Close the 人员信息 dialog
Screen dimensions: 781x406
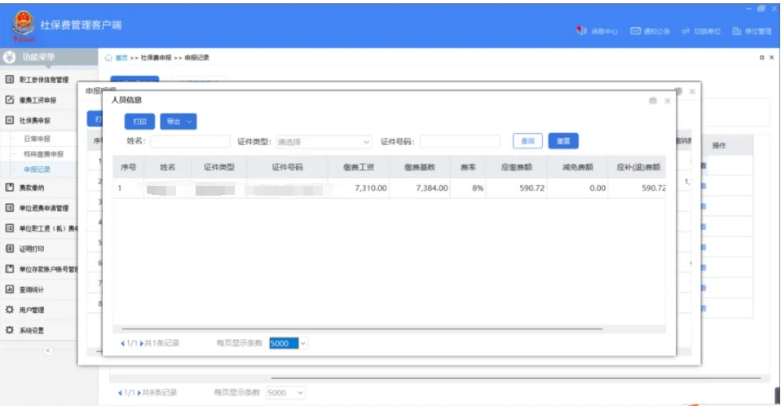coord(667,100)
